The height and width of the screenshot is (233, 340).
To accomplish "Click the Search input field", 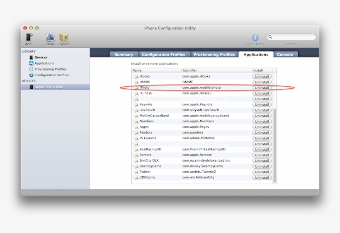I will pyautogui.click(x=291, y=37).
